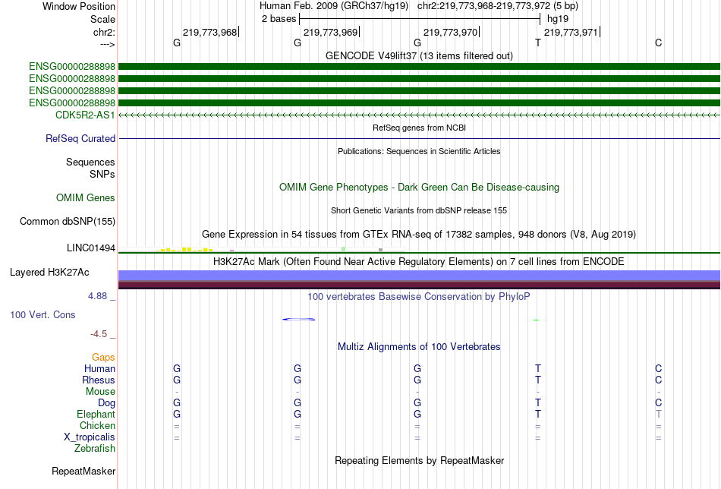Open the GTEx Gene Expression track title
The height and width of the screenshot is (489, 721).
click(419, 234)
